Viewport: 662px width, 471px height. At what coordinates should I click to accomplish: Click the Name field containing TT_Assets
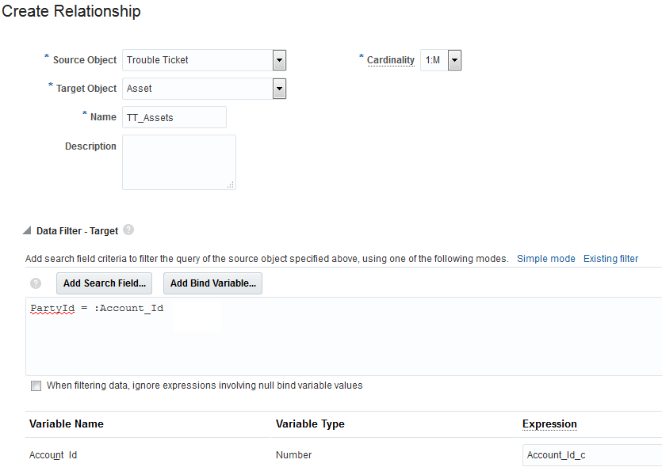point(174,117)
